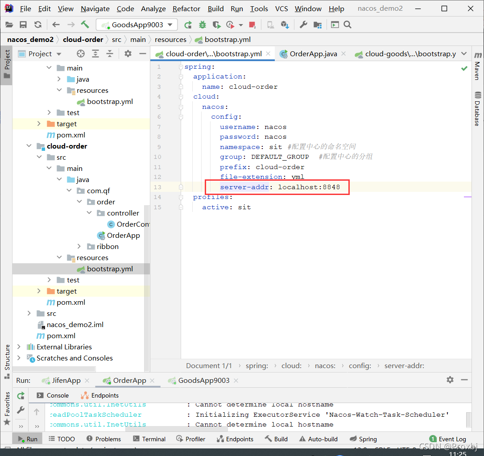
Task: Click Expand All in Project panel
Action: (96, 54)
